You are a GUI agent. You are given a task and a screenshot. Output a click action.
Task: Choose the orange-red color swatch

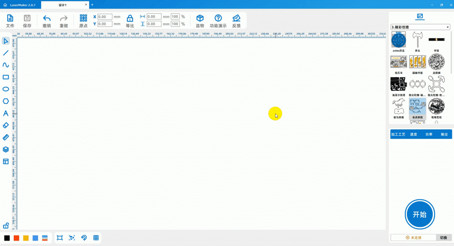[x=16, y=238]
